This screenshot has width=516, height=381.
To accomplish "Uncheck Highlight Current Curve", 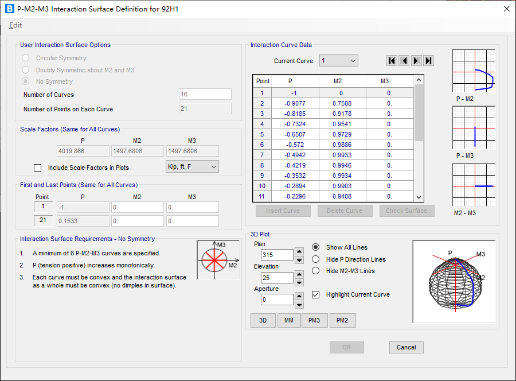I will pyautogui.click(x=315, y=294).
